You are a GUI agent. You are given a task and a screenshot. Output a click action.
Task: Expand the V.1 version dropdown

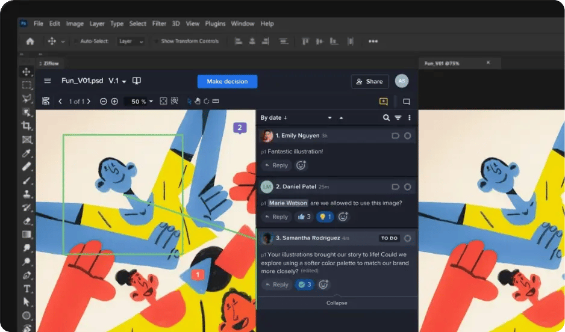117,81
